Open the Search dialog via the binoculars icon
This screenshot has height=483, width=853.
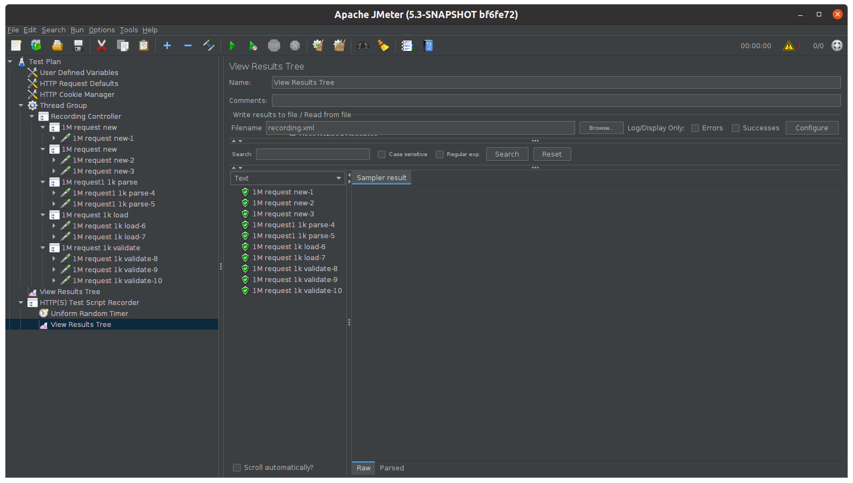pyautogui.click(x=362, y=45)
